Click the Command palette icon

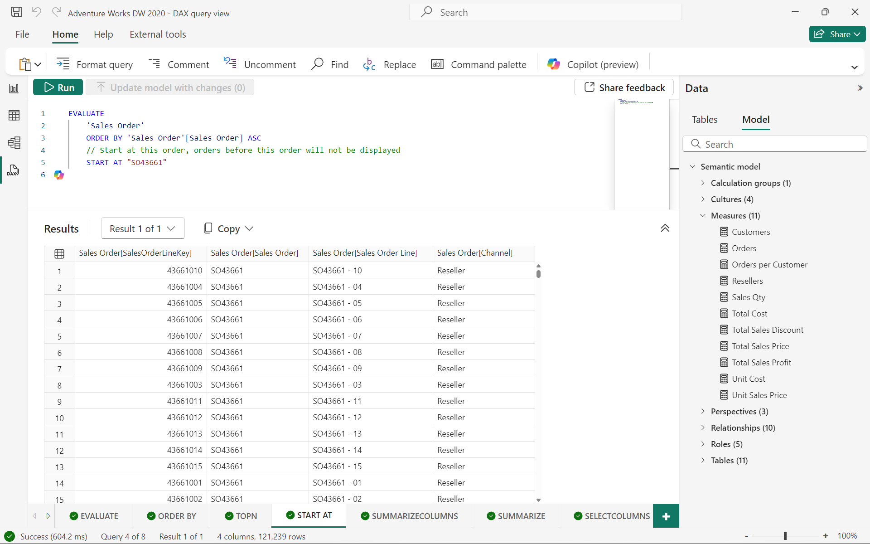[437, 64]
